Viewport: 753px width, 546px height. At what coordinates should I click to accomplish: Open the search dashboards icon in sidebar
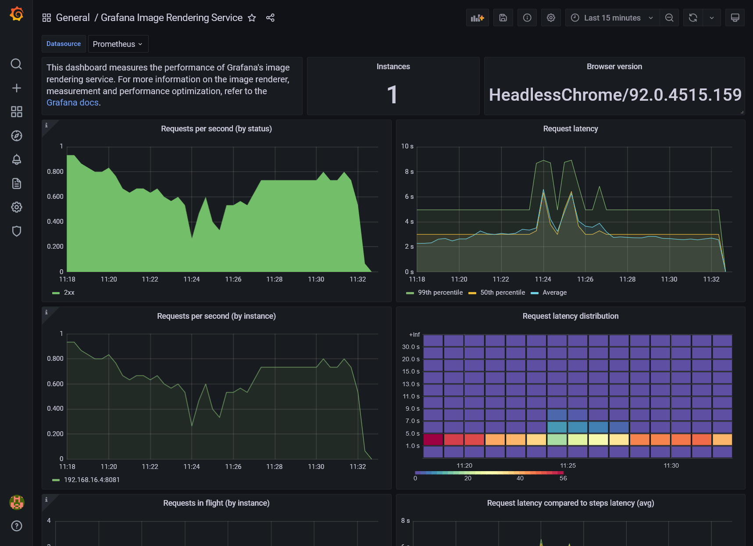point(16,64)
